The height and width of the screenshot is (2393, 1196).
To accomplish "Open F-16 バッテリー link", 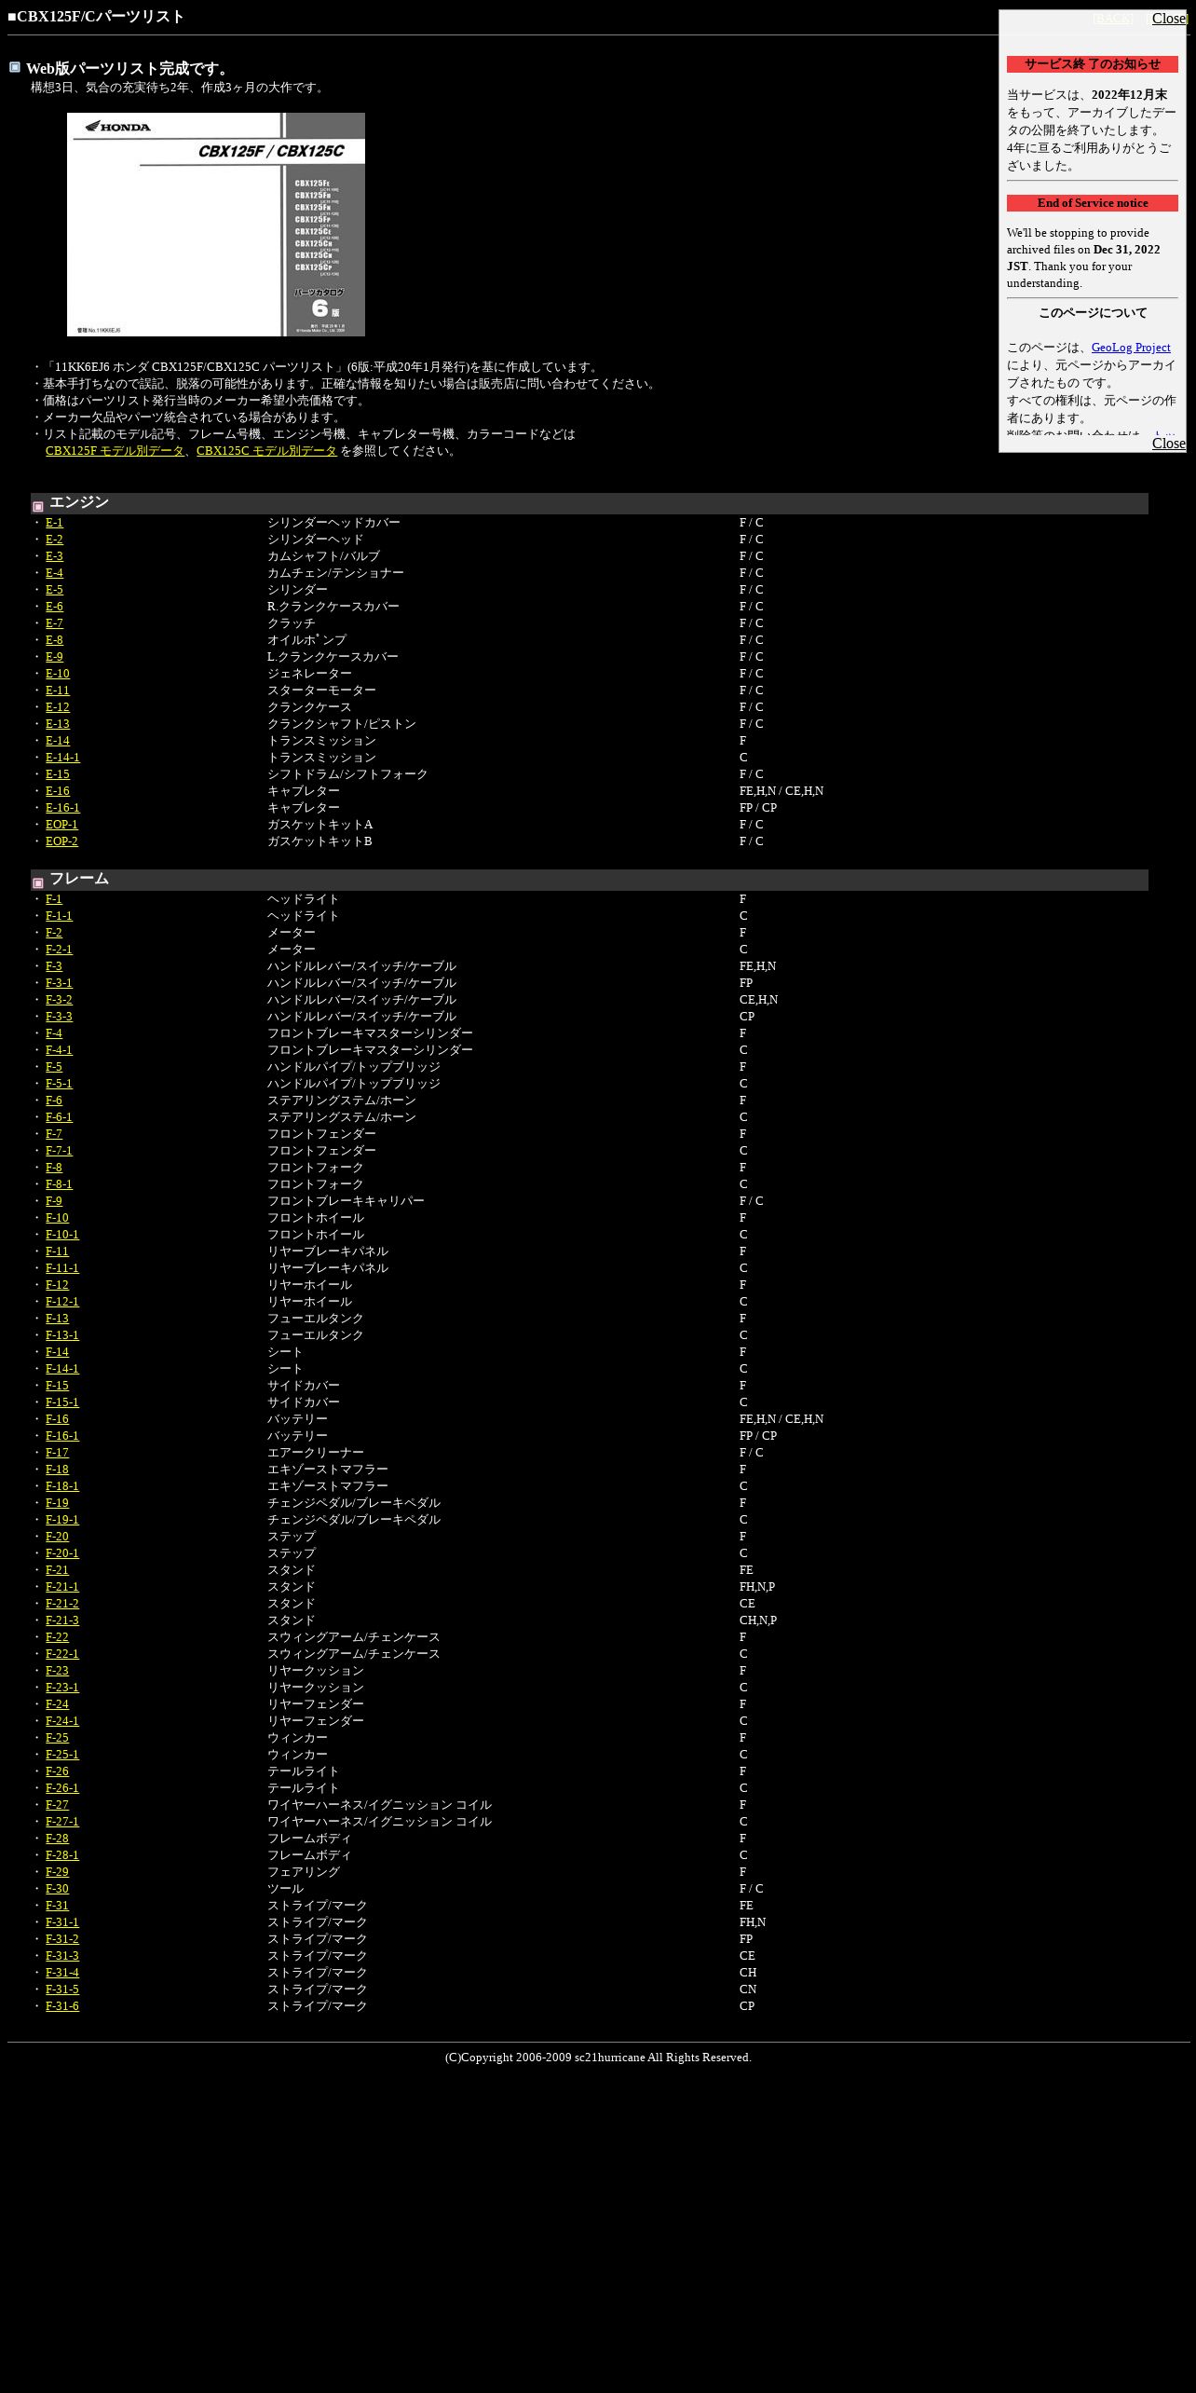I will 57,1419.
